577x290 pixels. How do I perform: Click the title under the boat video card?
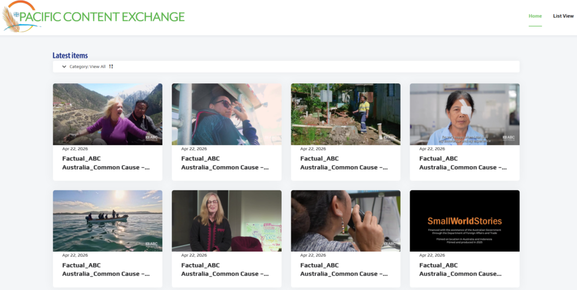coord(106,269)
